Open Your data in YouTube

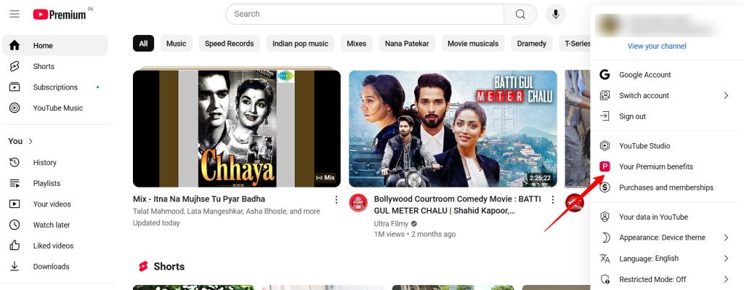click(667, 217)
